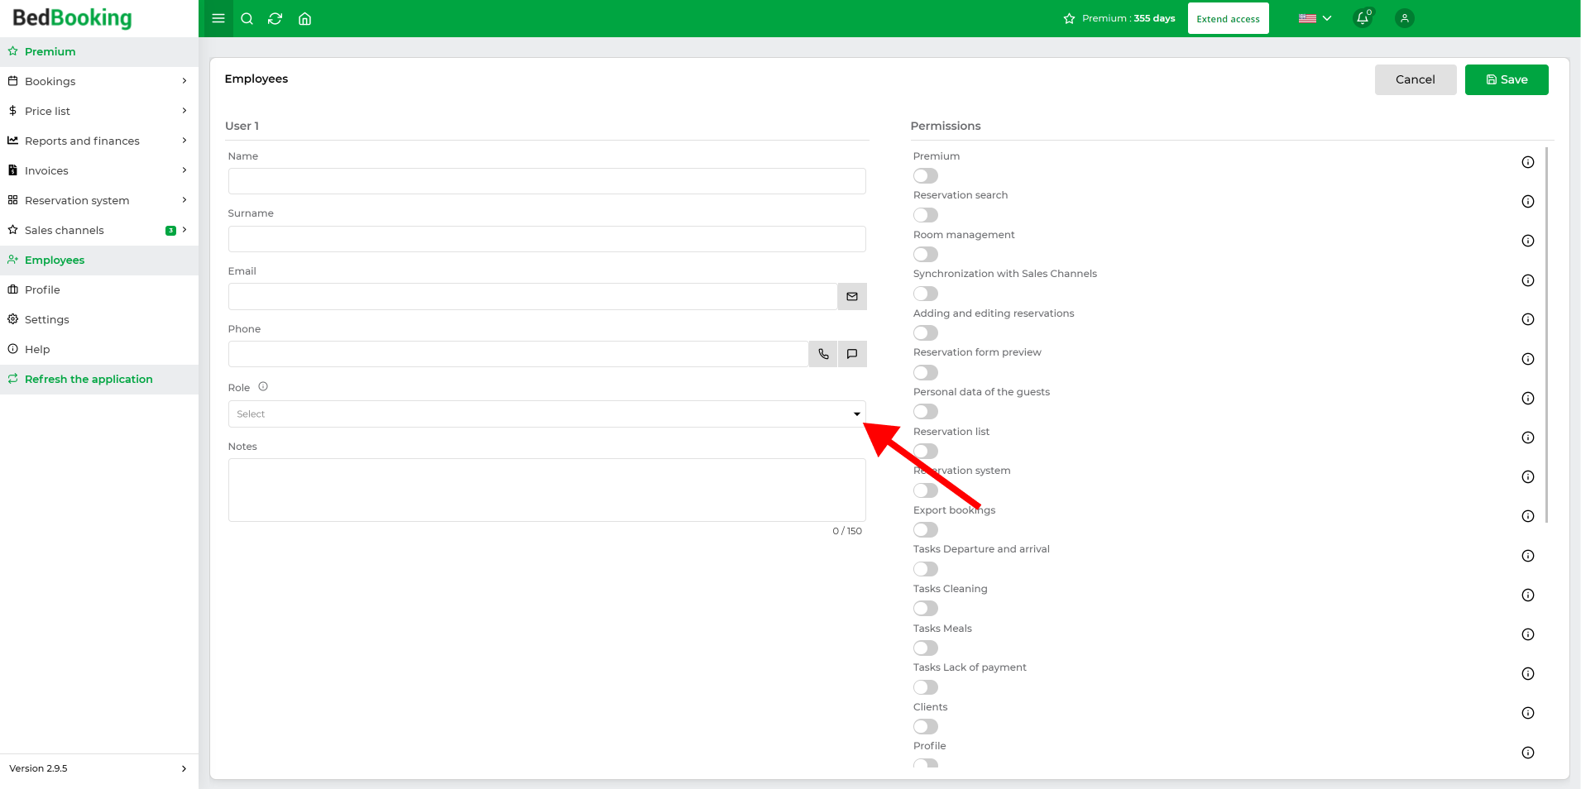This screenshot has height=789, width=1581.
Task: Toggle Synchronization with Sales Channels
Action: (926, 294)
